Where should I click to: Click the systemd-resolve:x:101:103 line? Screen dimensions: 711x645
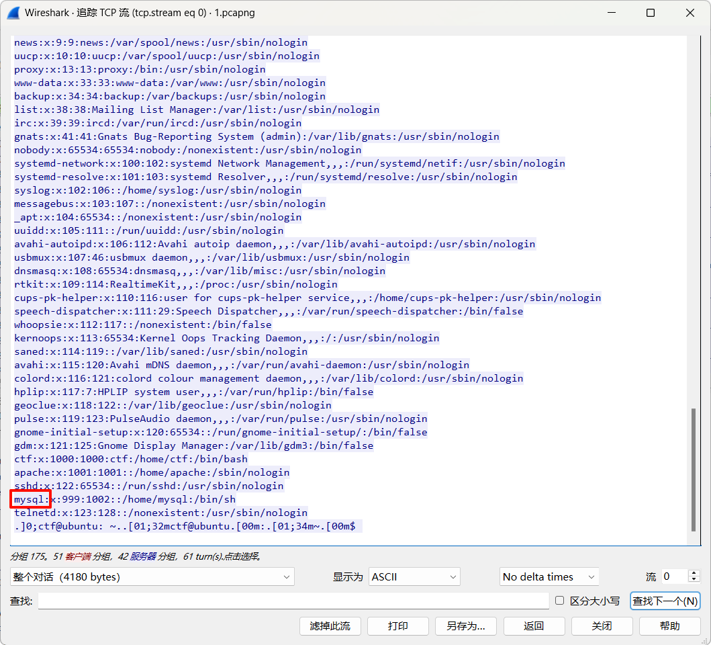coord(266,177)
